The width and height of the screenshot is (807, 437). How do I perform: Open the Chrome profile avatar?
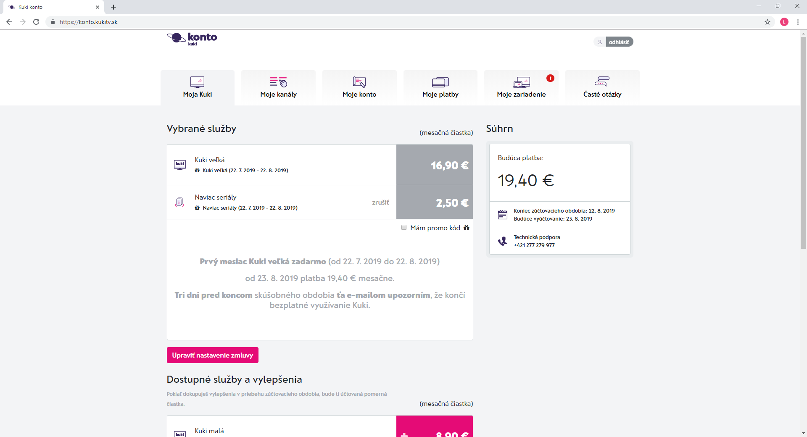click(784, 22)
